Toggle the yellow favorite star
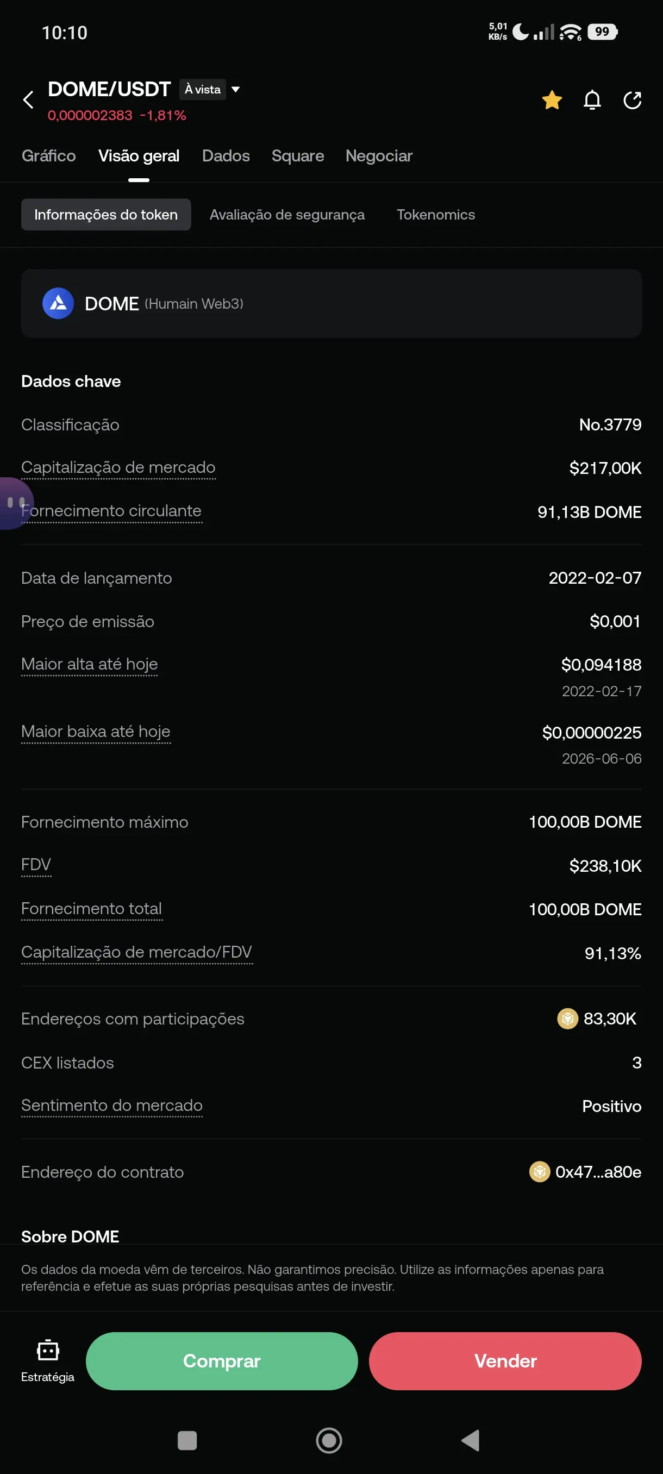The width and height of the screenshot is (663, 1474). click(552, 100)
